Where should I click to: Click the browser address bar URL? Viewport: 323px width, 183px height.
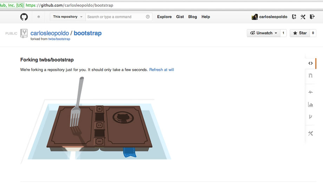pos(70,5)
